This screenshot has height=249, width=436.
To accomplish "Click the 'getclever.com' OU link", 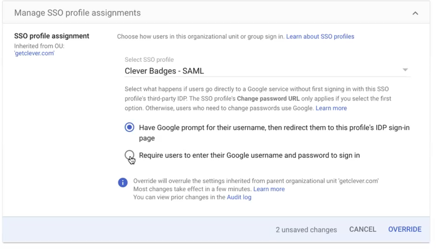I will pos(34,53).
